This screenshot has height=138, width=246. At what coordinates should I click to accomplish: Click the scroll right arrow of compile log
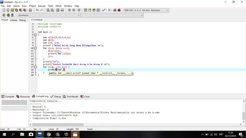[x=241, y=125]
